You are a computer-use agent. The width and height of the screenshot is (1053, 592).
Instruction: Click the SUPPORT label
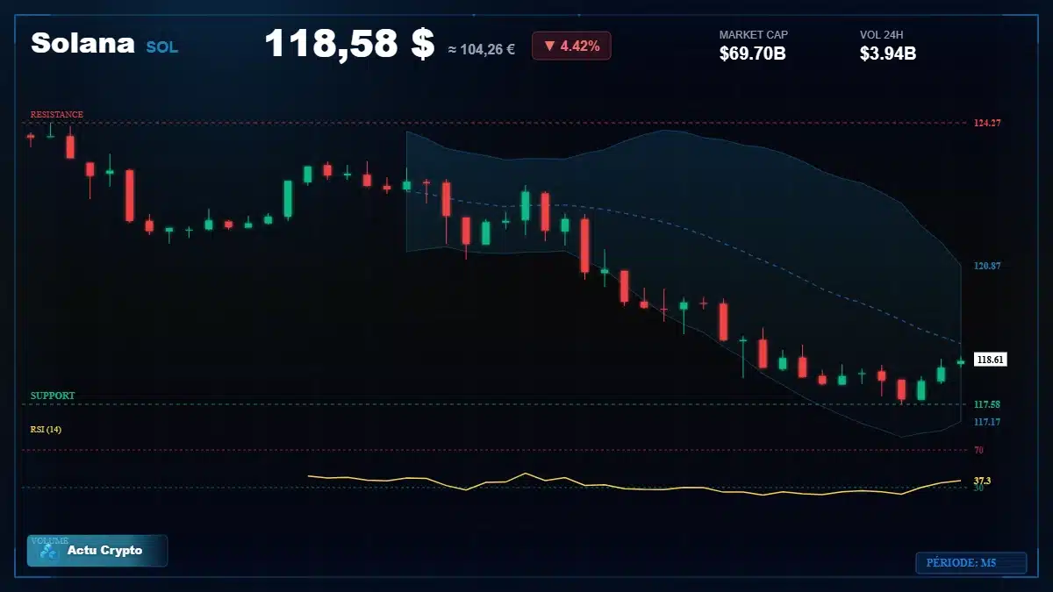[53, 396]
